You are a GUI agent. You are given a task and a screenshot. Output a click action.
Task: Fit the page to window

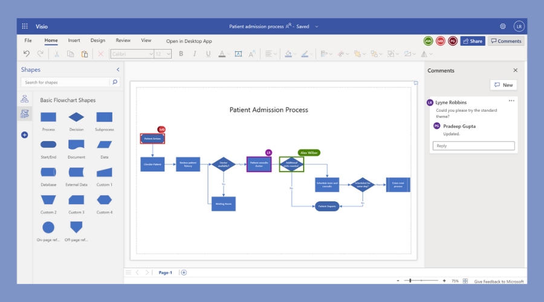click(x=465, y=281)
